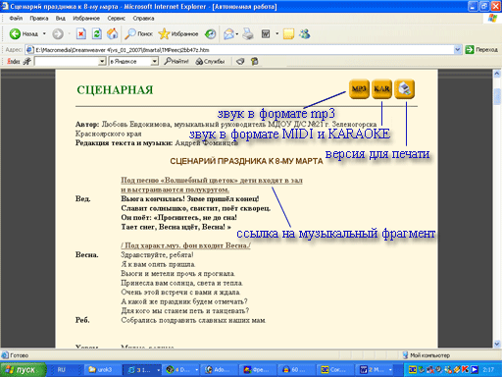502x377 pixels.
Task: Click the пуск Start button
Action: point(23,370)
